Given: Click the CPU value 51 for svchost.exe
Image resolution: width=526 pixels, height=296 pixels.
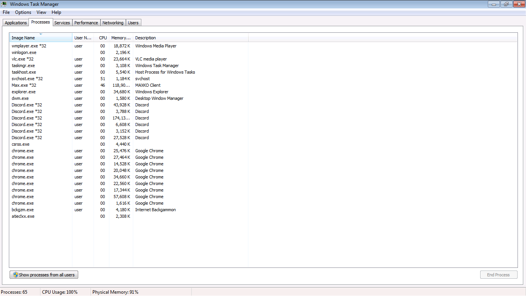Looking at the screenshot, I should pos(102,79).
